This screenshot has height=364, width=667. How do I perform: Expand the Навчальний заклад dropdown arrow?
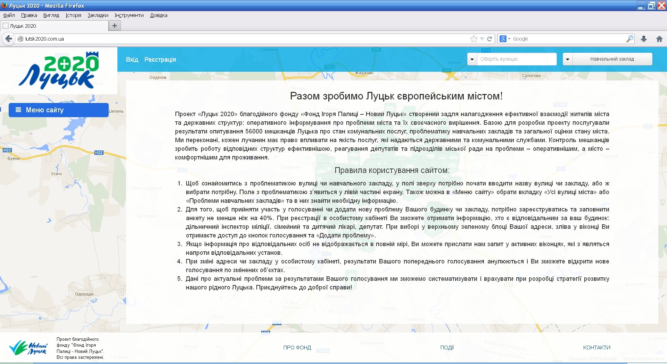[x=567, y=59]
